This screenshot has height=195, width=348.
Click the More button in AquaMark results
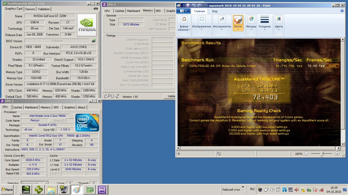pos(332,66)
